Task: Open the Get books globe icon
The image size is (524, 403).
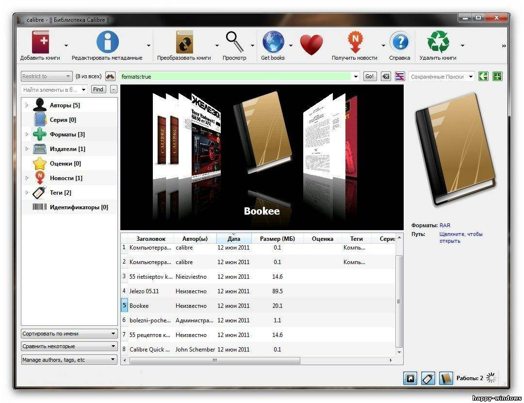Action: pos(273,42)
